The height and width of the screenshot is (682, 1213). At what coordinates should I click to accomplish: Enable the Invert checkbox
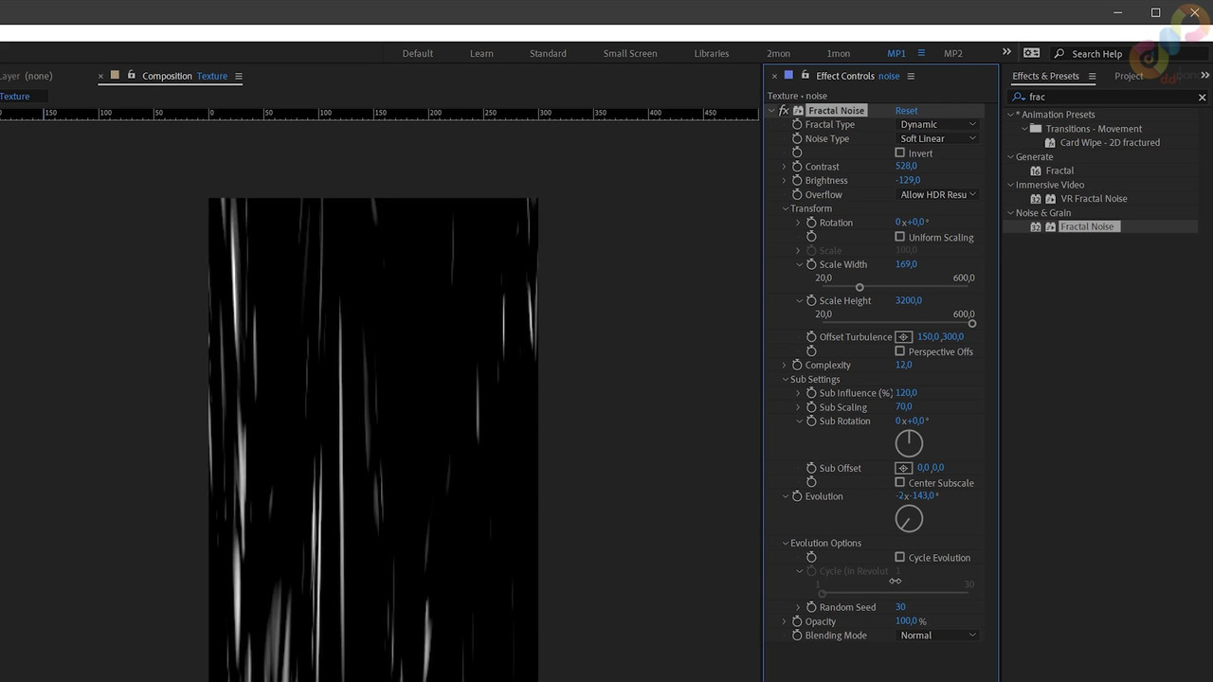(x=900, y=153)
